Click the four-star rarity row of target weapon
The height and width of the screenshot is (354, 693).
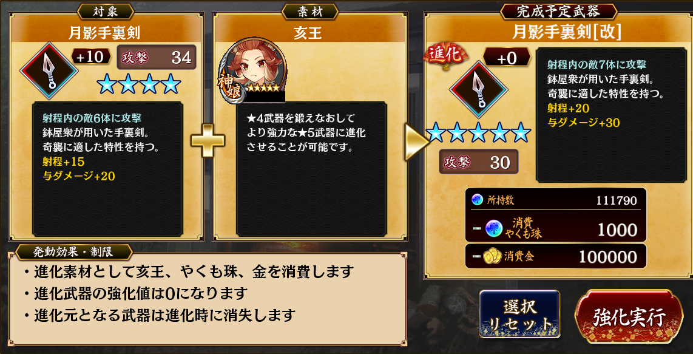tap(139, 84)
